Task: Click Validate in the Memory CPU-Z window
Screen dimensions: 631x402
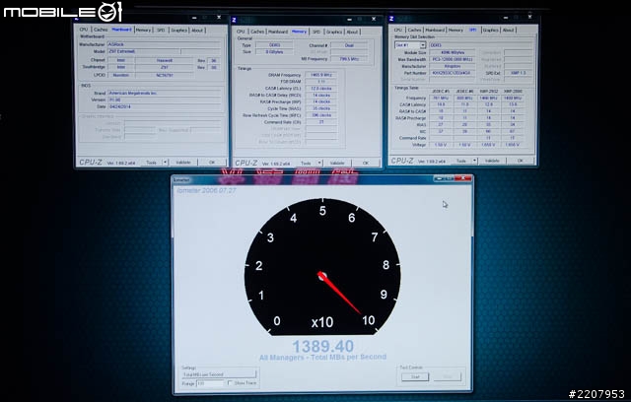Action: tap(337, 164)
